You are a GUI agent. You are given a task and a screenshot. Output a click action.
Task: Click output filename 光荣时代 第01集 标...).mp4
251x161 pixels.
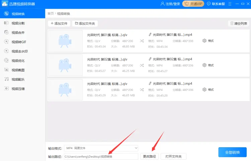[x=172, y=35]
